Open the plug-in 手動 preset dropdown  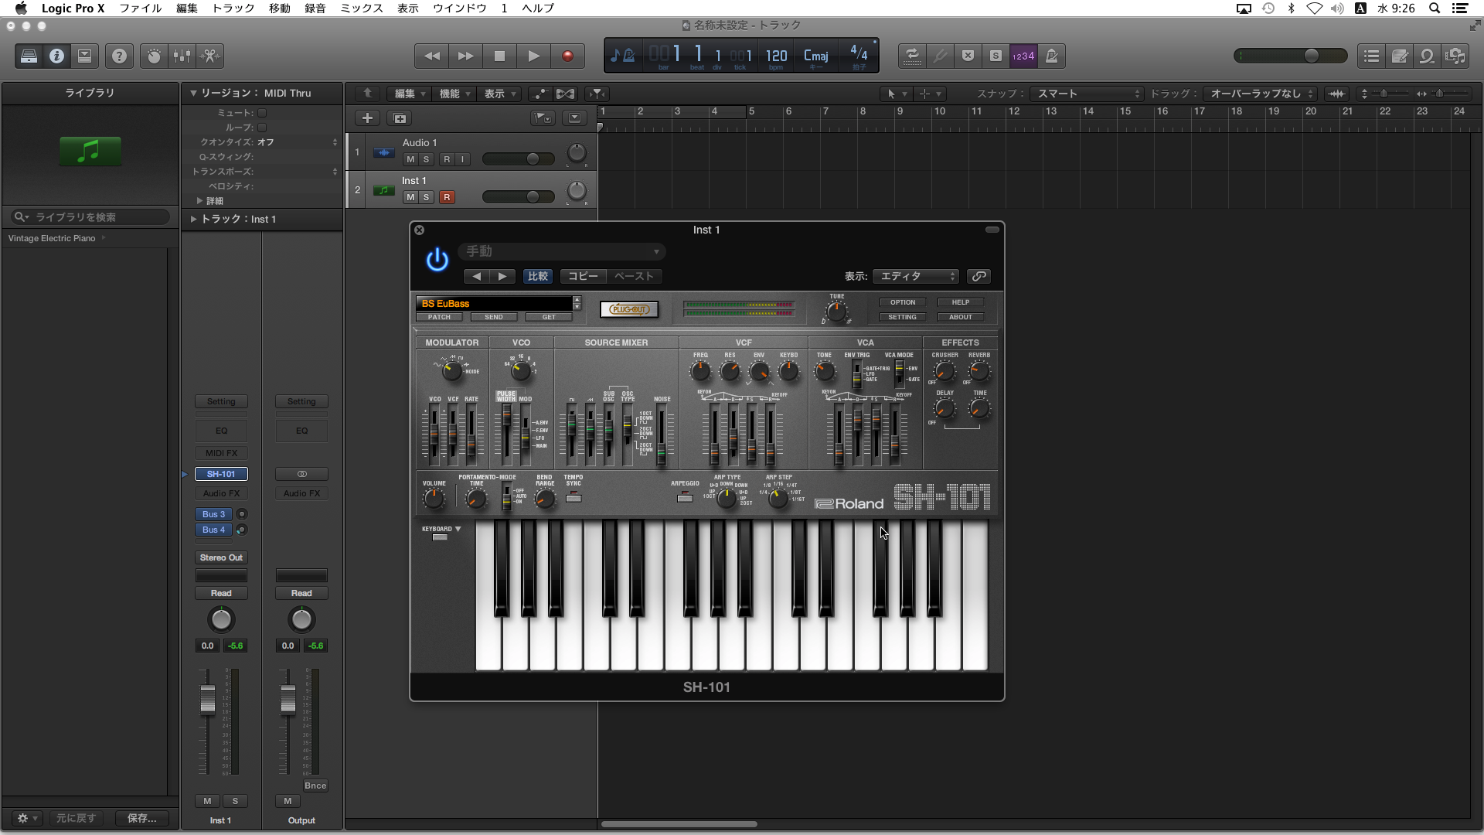pos(562,251)
